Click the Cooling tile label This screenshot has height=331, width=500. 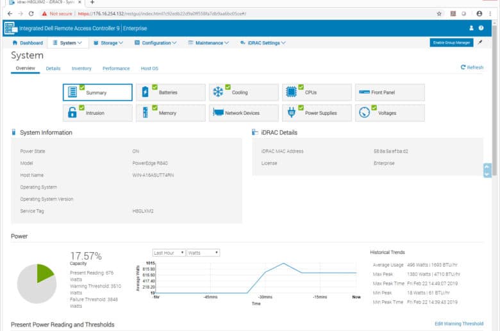(240, 92)
